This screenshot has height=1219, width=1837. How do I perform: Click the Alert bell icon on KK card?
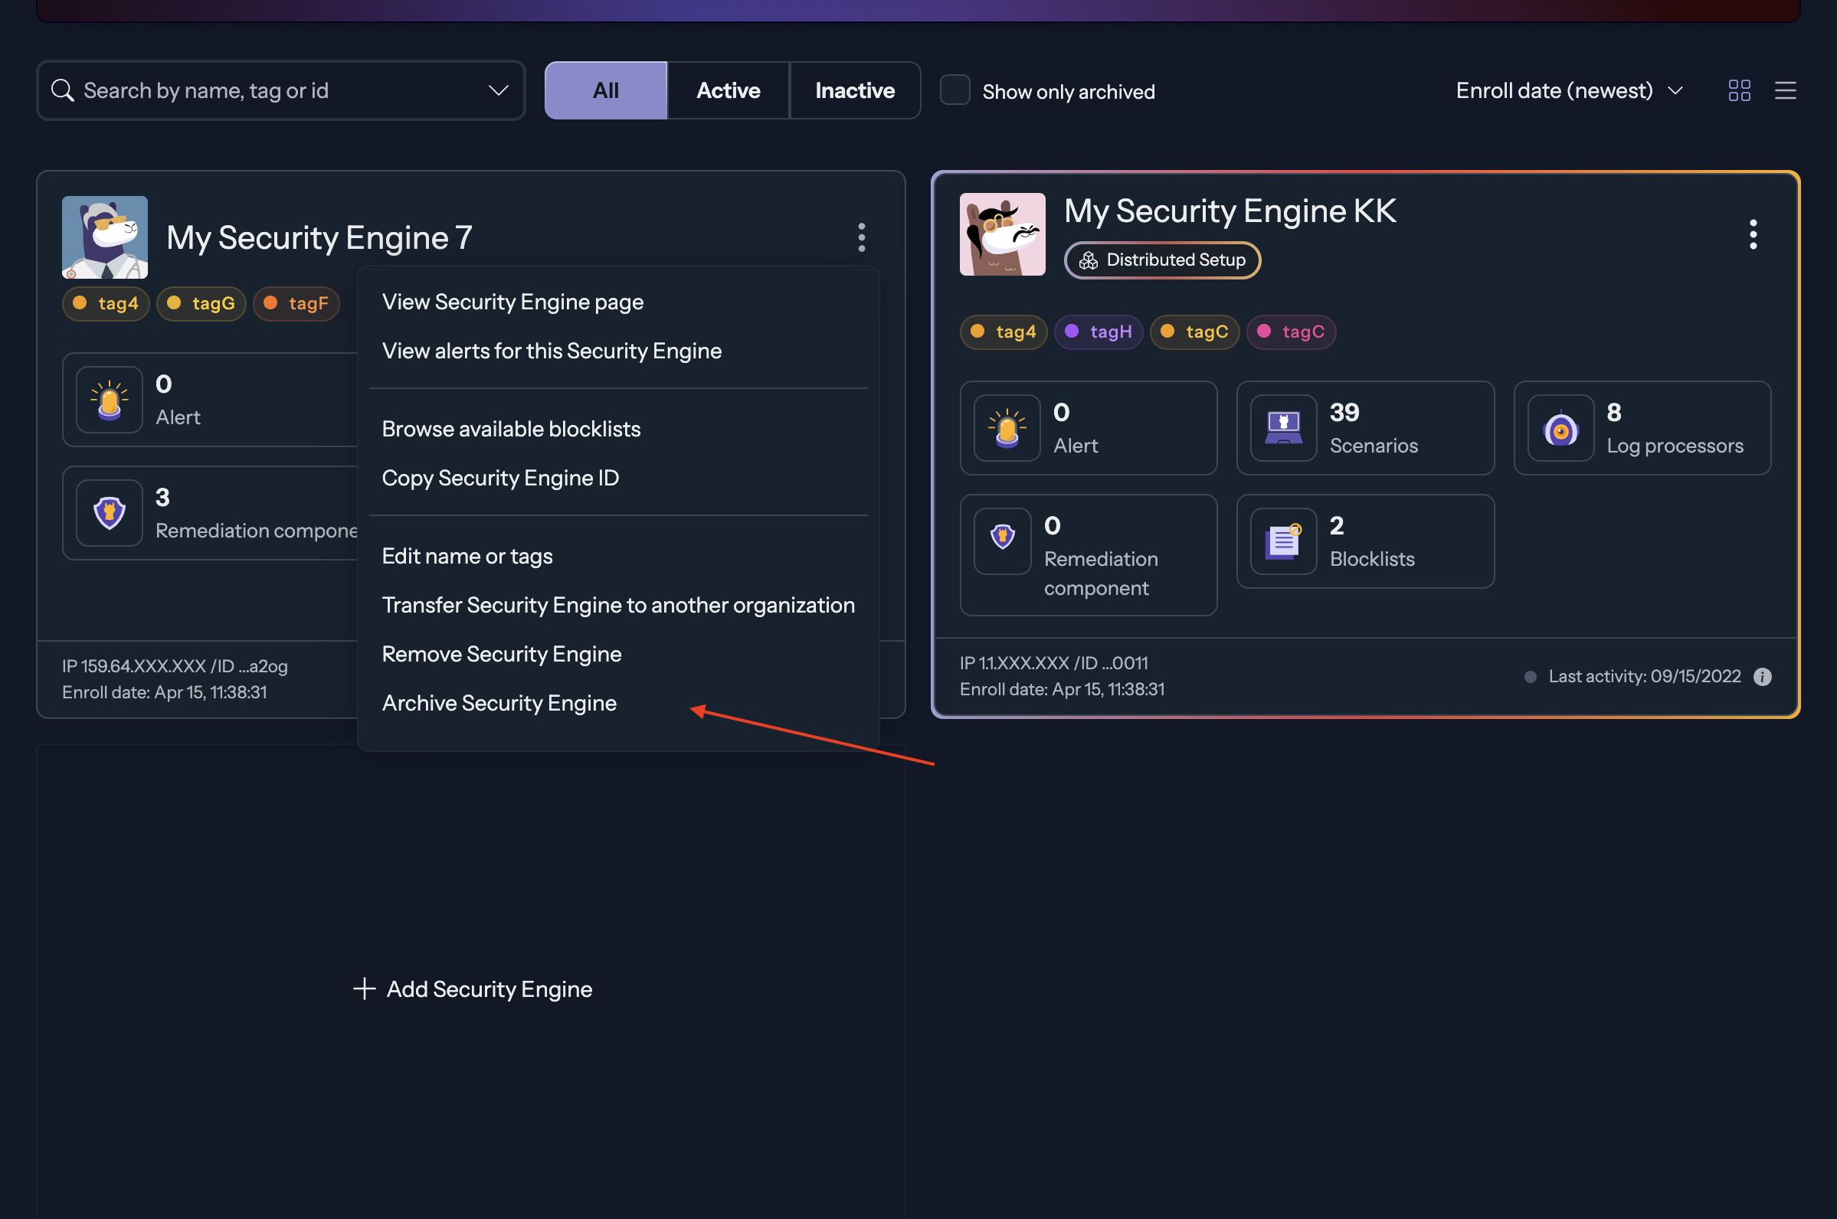pos(1007,428)
